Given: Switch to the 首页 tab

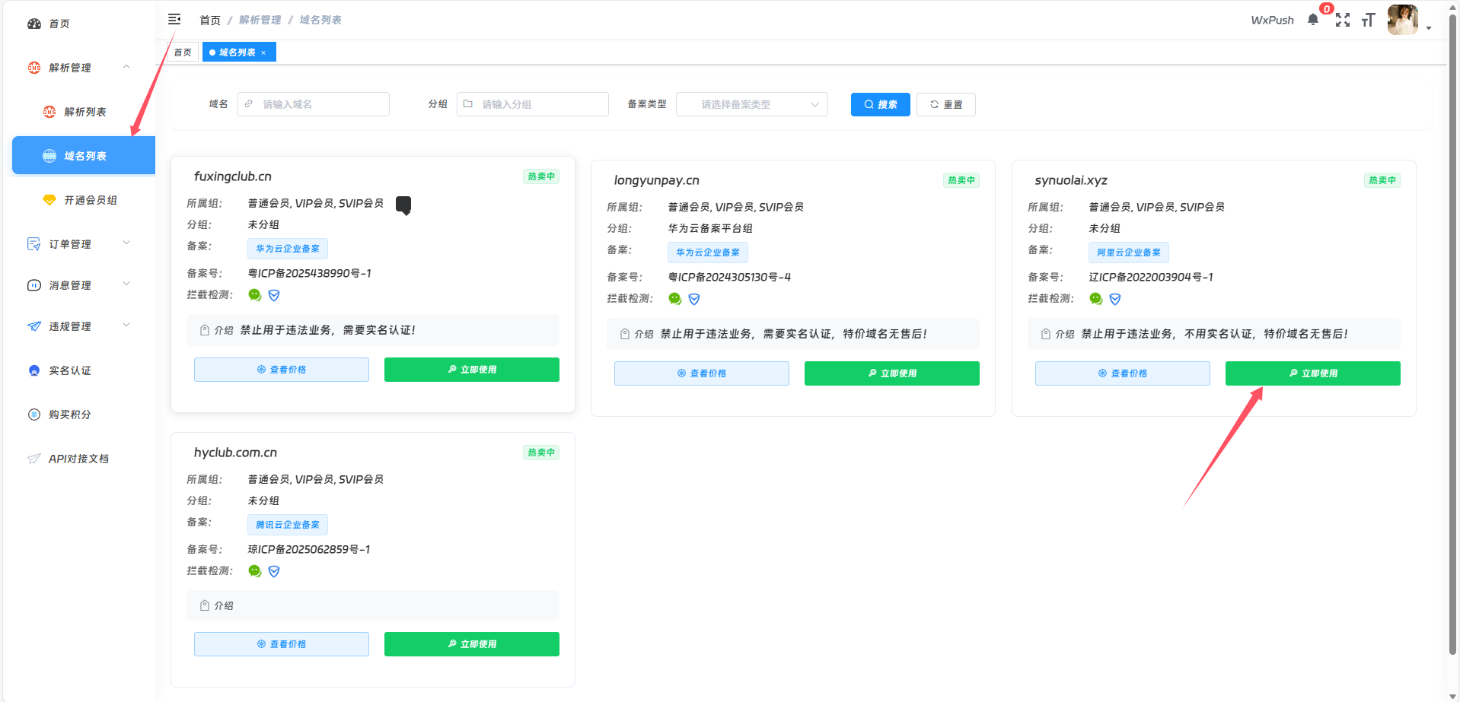Looking at the screenshot, I should [183, 52].
